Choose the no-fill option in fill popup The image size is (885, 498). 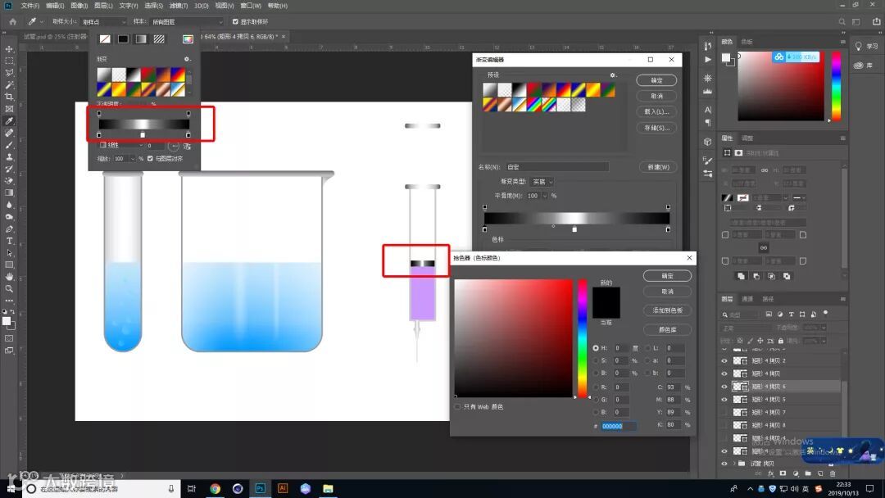105,39
